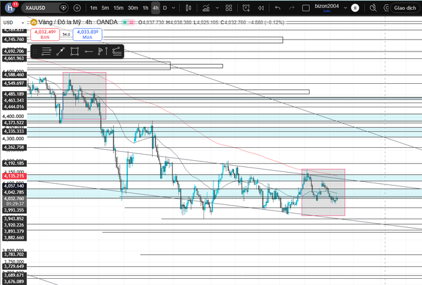
Task: Expand the time interval dropdown
Action: (174, 8)
